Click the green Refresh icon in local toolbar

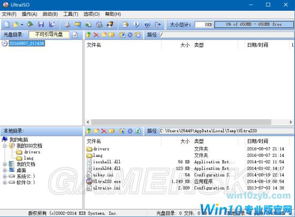138,131
